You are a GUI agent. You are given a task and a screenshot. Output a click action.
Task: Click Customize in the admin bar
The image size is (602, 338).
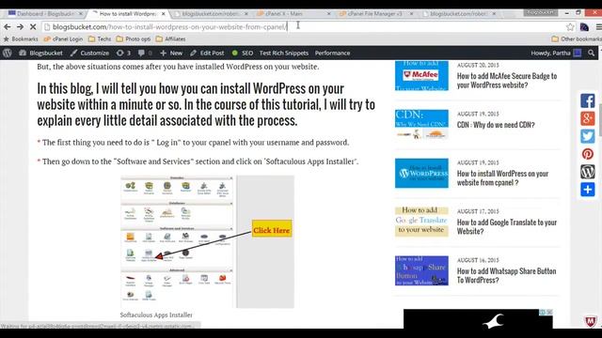tap(90, 53)
